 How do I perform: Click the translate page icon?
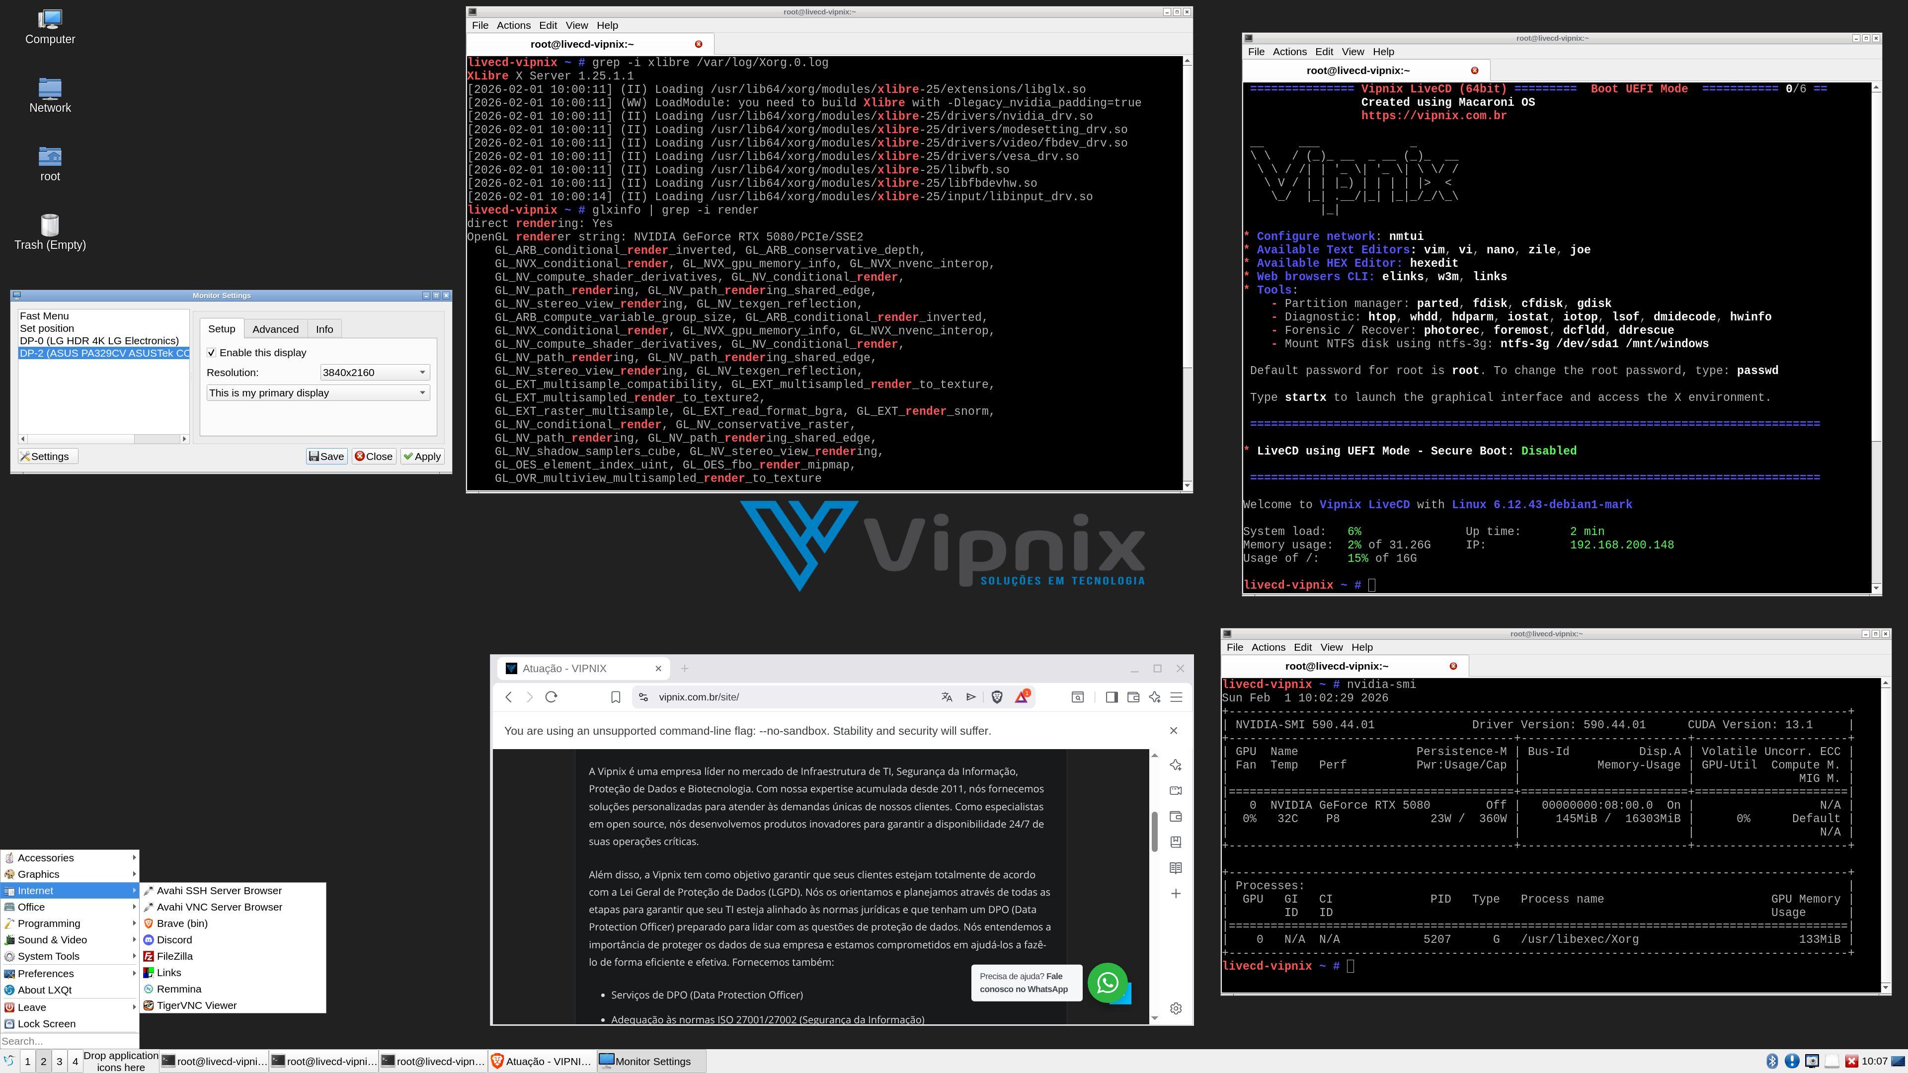coord(947,697)
